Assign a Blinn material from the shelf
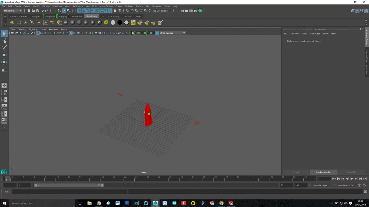This screenshot has height=207, width=369. point(72,22)
